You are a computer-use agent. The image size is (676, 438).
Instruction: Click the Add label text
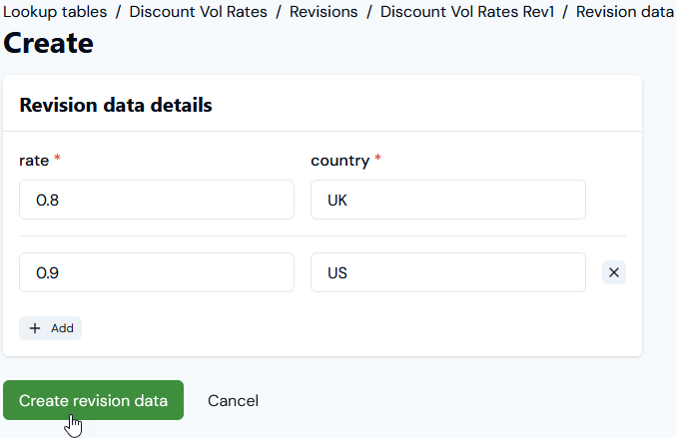62,328
